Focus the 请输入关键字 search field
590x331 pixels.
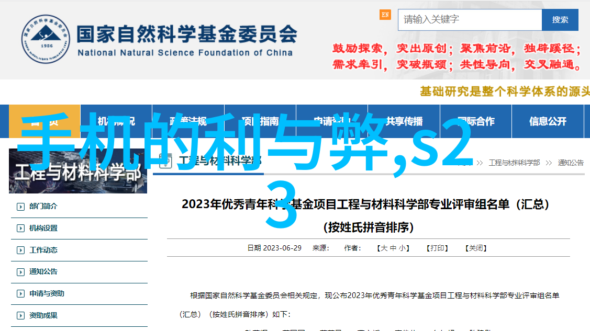point(470,19)
